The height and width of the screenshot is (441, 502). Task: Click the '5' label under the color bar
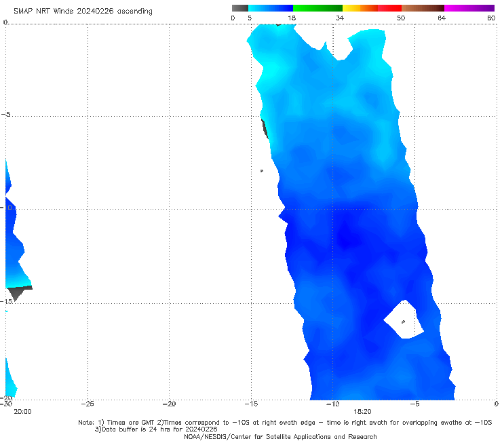250,18
